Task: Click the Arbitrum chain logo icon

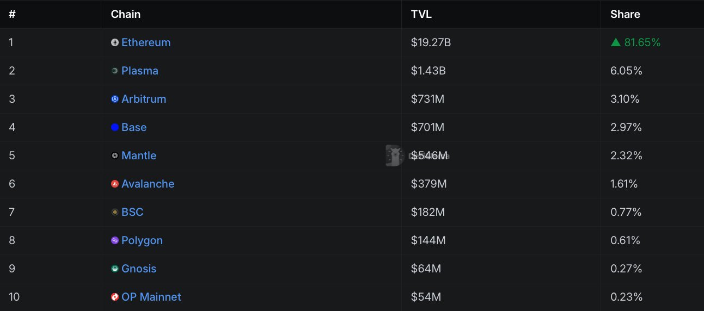Action: 115,99
